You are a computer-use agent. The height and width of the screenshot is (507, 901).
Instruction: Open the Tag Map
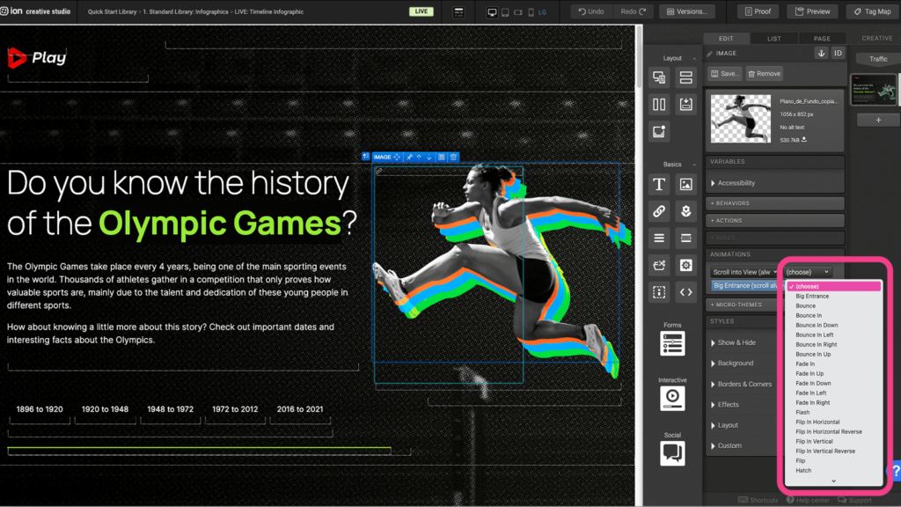(x=872, y=11)
